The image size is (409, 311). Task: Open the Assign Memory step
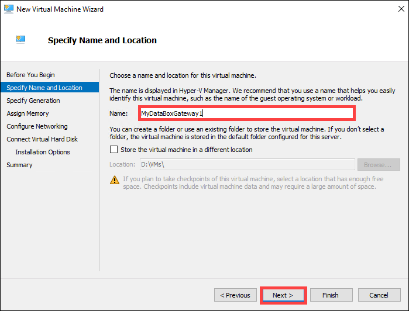tap(28, 113)
